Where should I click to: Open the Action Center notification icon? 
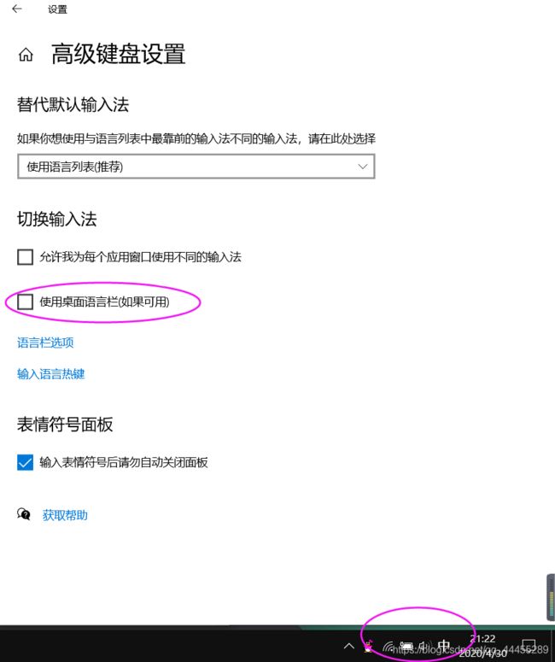[x=529, y=646]
